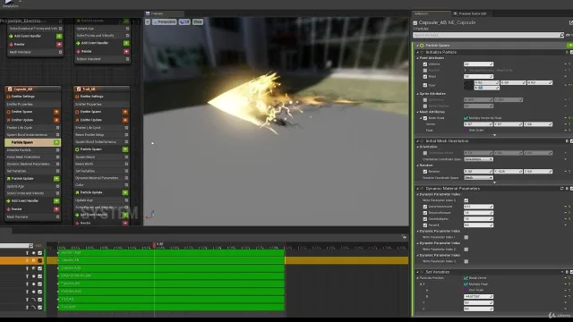The height and width of the screenshot is (322, 573).
Task: Click green plus on Trail_AB Particle Spawn
Action: point(125,149)
